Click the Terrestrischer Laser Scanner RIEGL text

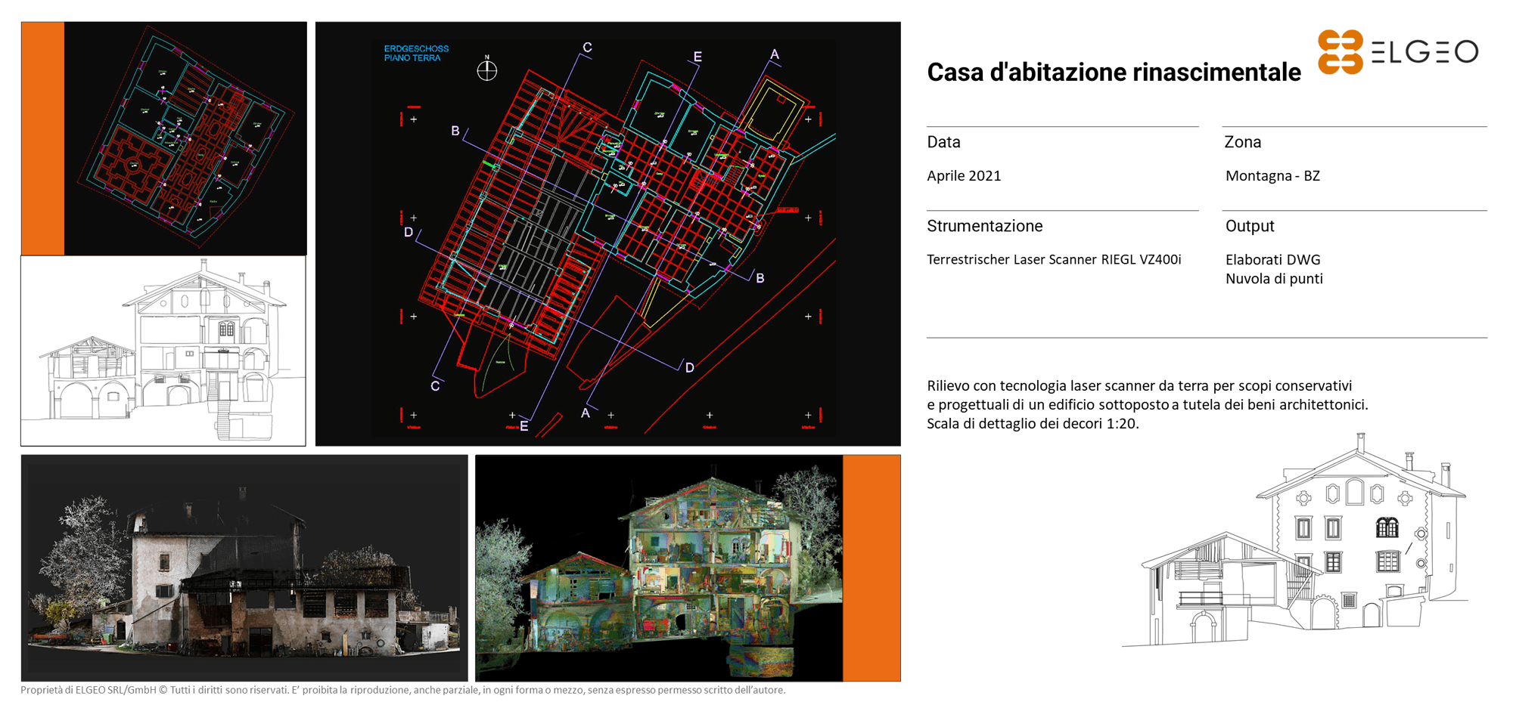(x=1053, y=260)
